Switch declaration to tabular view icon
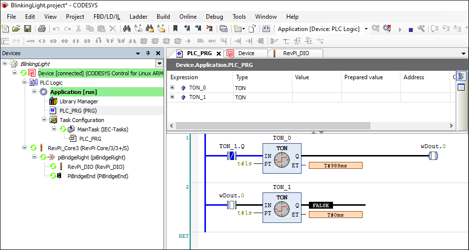469x250 pixels. click(x=461, y=87)
